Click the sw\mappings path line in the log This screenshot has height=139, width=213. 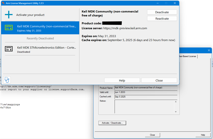pos(10,104)
